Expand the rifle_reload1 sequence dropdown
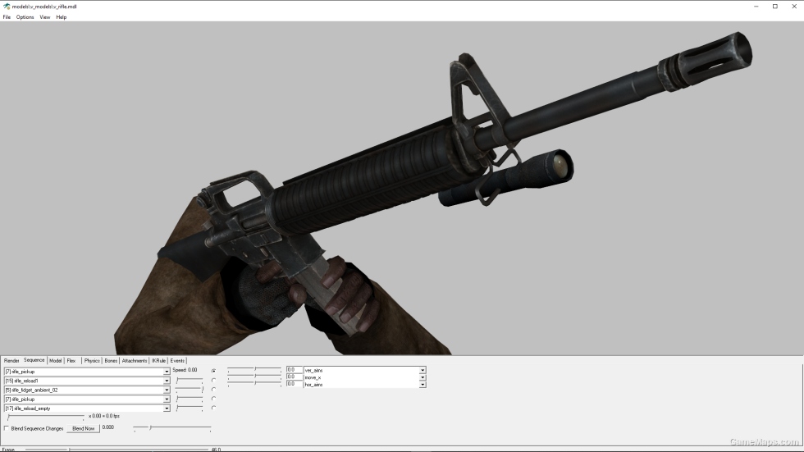Viewport: 804px width, 452px height. [166, 381]
